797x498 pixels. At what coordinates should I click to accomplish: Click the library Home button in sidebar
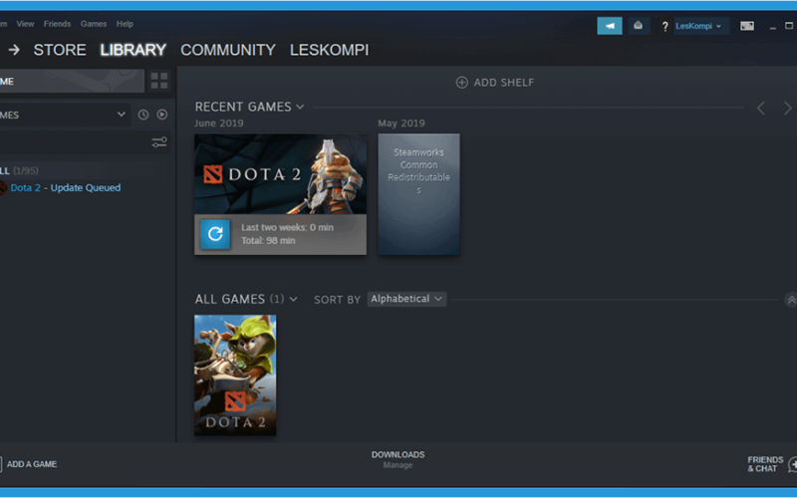point(72,82)
